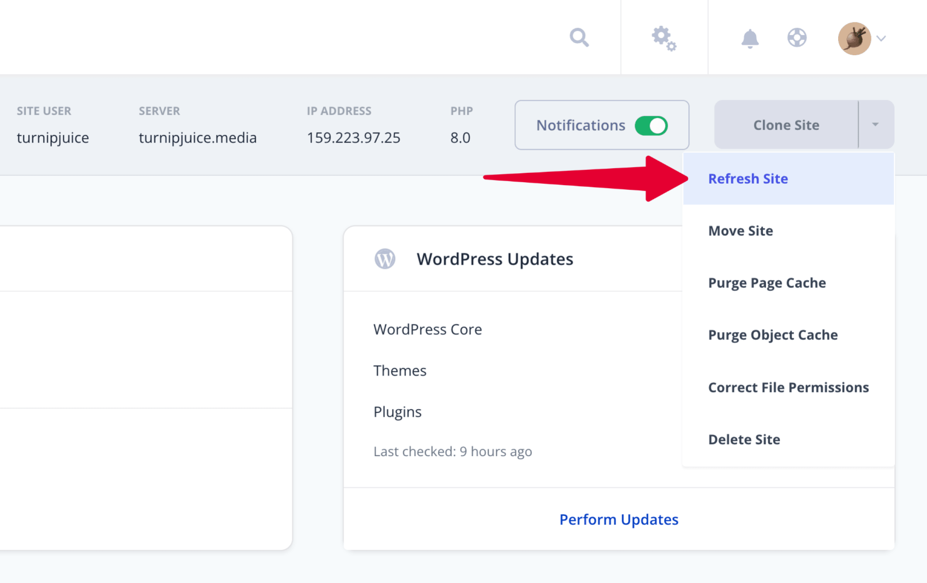Click the user profile dropdown expander

point(878,36)
